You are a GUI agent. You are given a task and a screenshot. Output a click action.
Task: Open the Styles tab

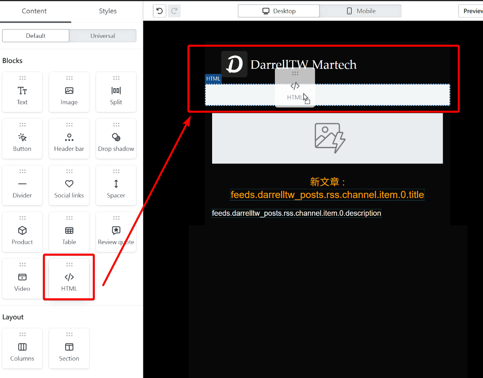(x=107, y=12)
